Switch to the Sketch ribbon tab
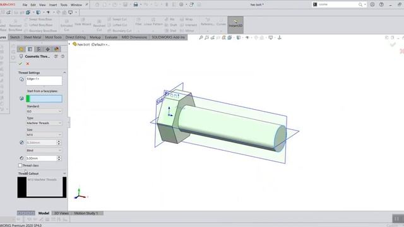Image resolution: width=404 pixels, height=227 pixels. tap(15, 37)
